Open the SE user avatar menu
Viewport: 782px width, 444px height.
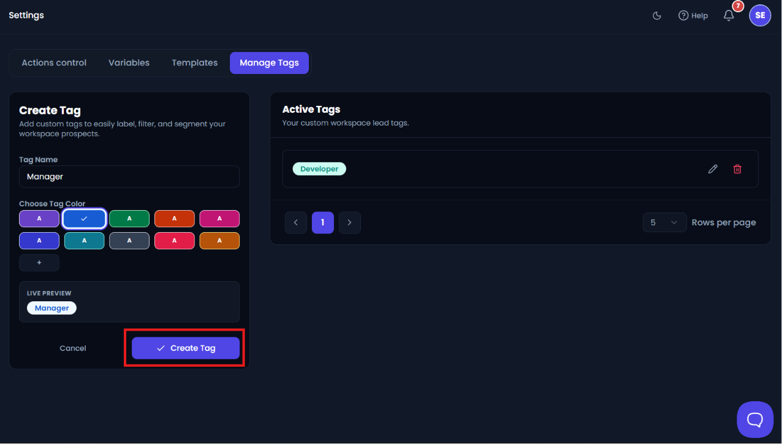pos(760,15)
